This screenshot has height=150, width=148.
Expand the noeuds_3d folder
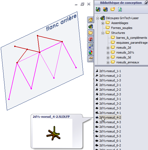tap(108, 58)
